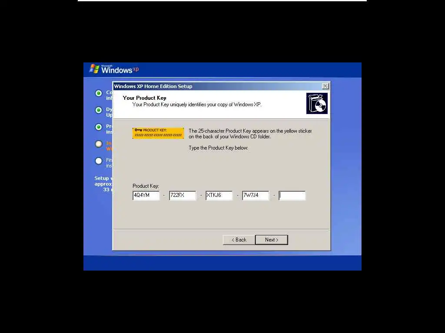Click the Next button
Viewport: 445px width, 333px height.
[x=272, y=240]
